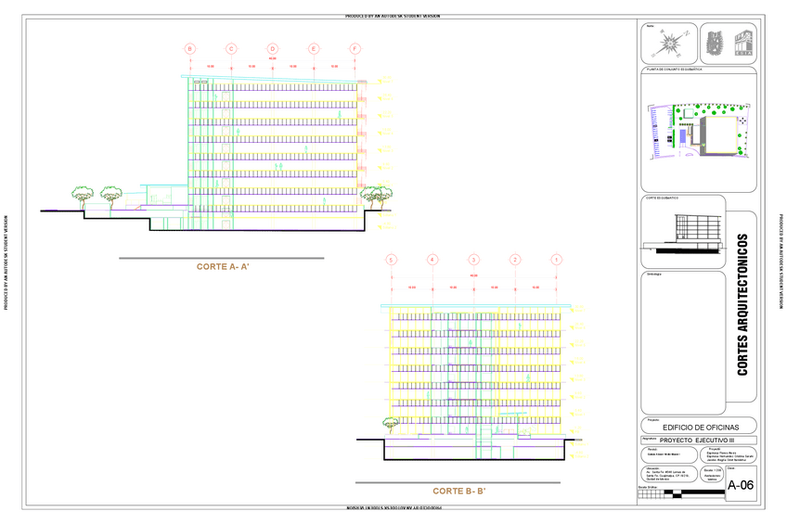Click the CORTES ARQUITECTONICOS vertical title
The height and width of the screenshot is (524, 787).
pyautogui.click(x=743, y=306)
